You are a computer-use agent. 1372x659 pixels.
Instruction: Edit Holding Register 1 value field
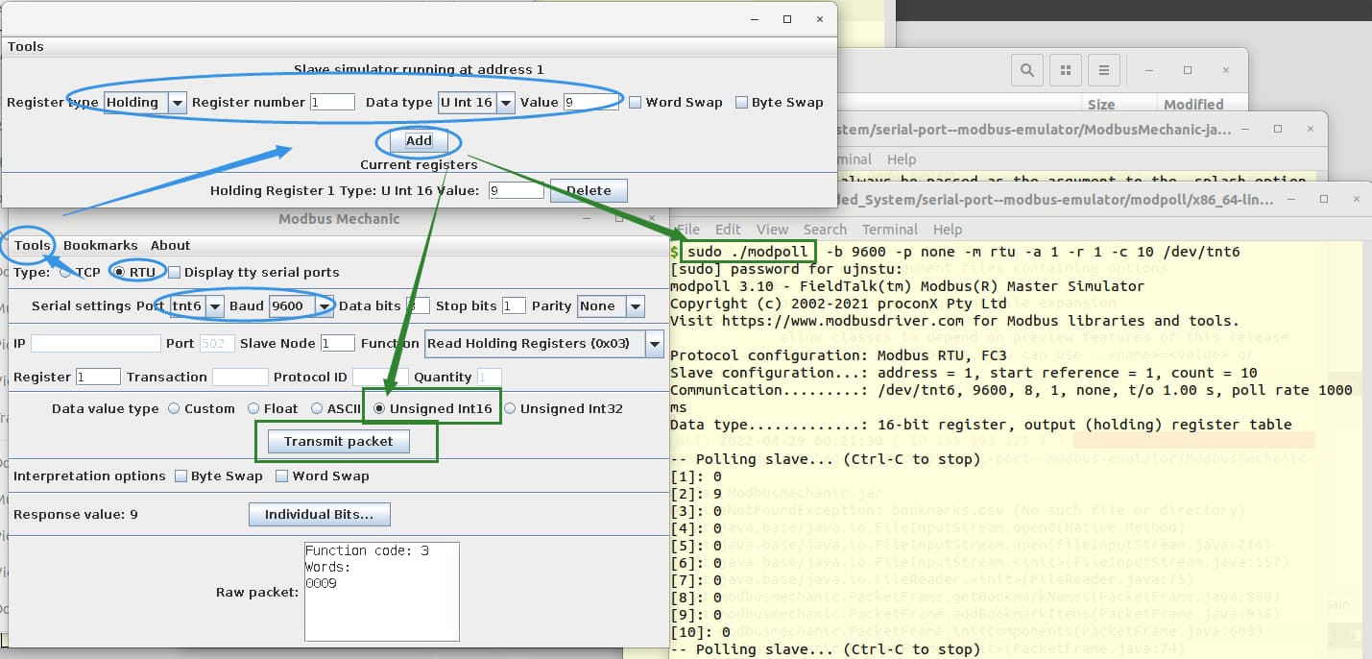coord(516,190)
